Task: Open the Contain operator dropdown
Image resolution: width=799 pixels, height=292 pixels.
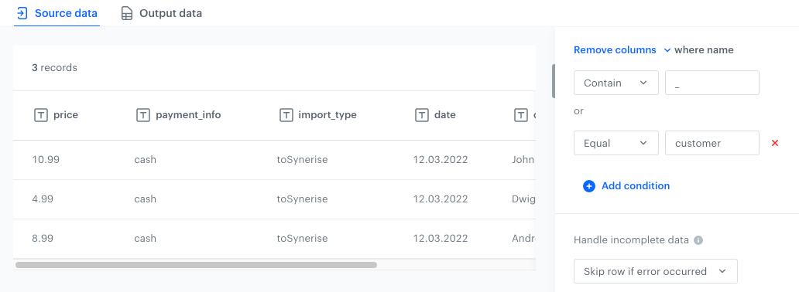Action: coord(616,83)
